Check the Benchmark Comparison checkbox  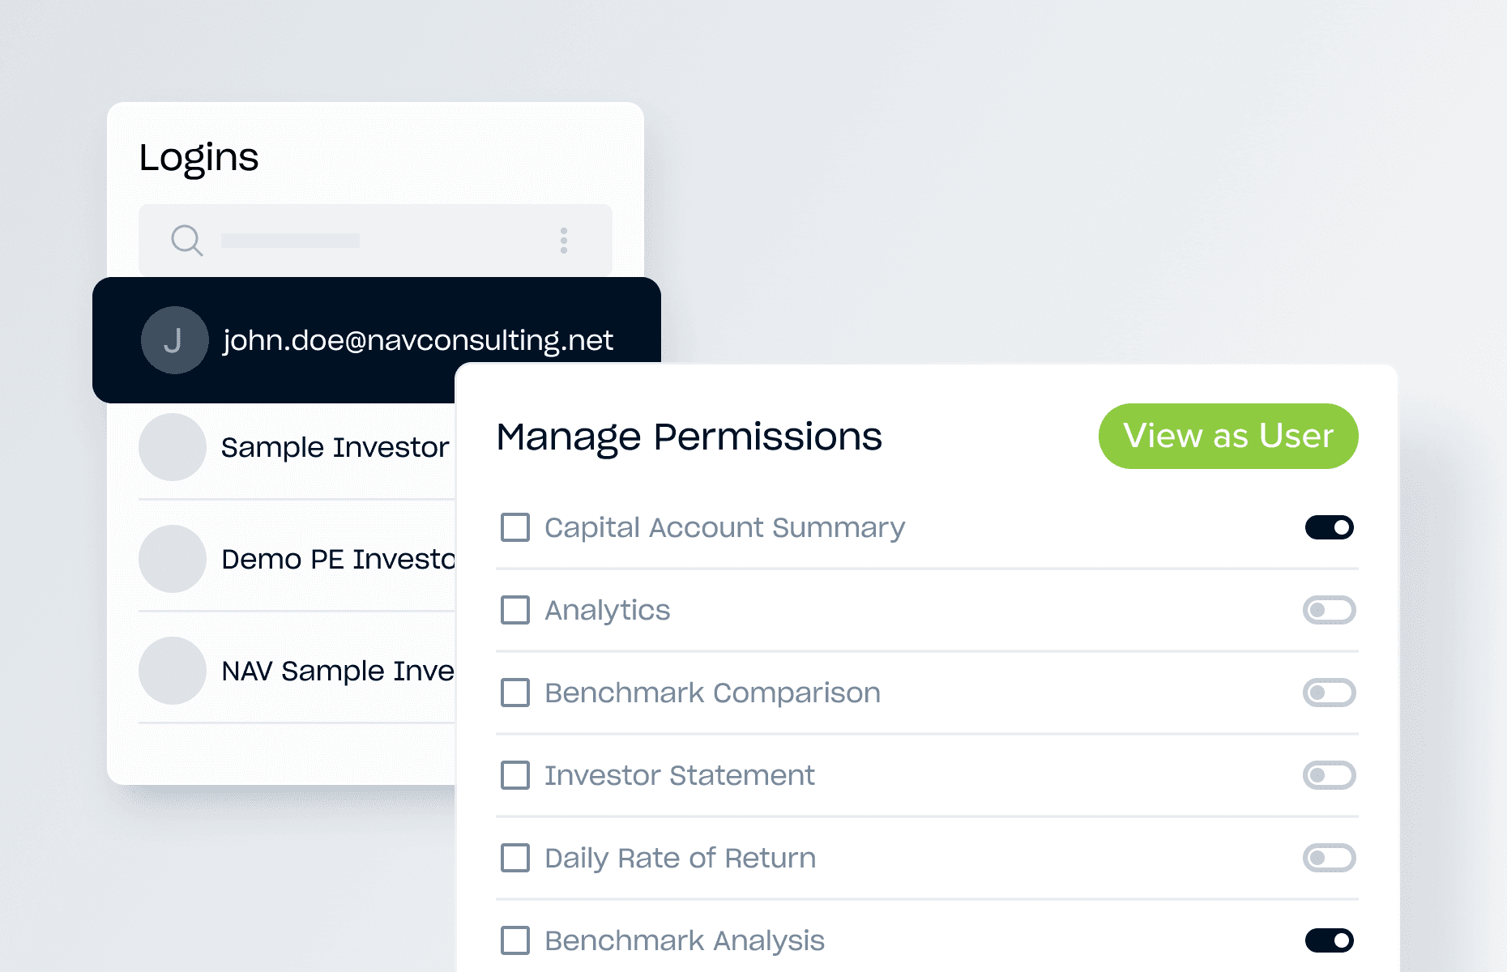(x=515, y=693)
